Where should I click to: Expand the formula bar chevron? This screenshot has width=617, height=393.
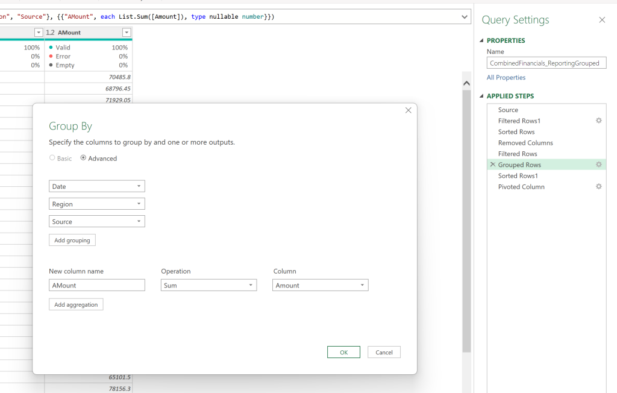465,17
